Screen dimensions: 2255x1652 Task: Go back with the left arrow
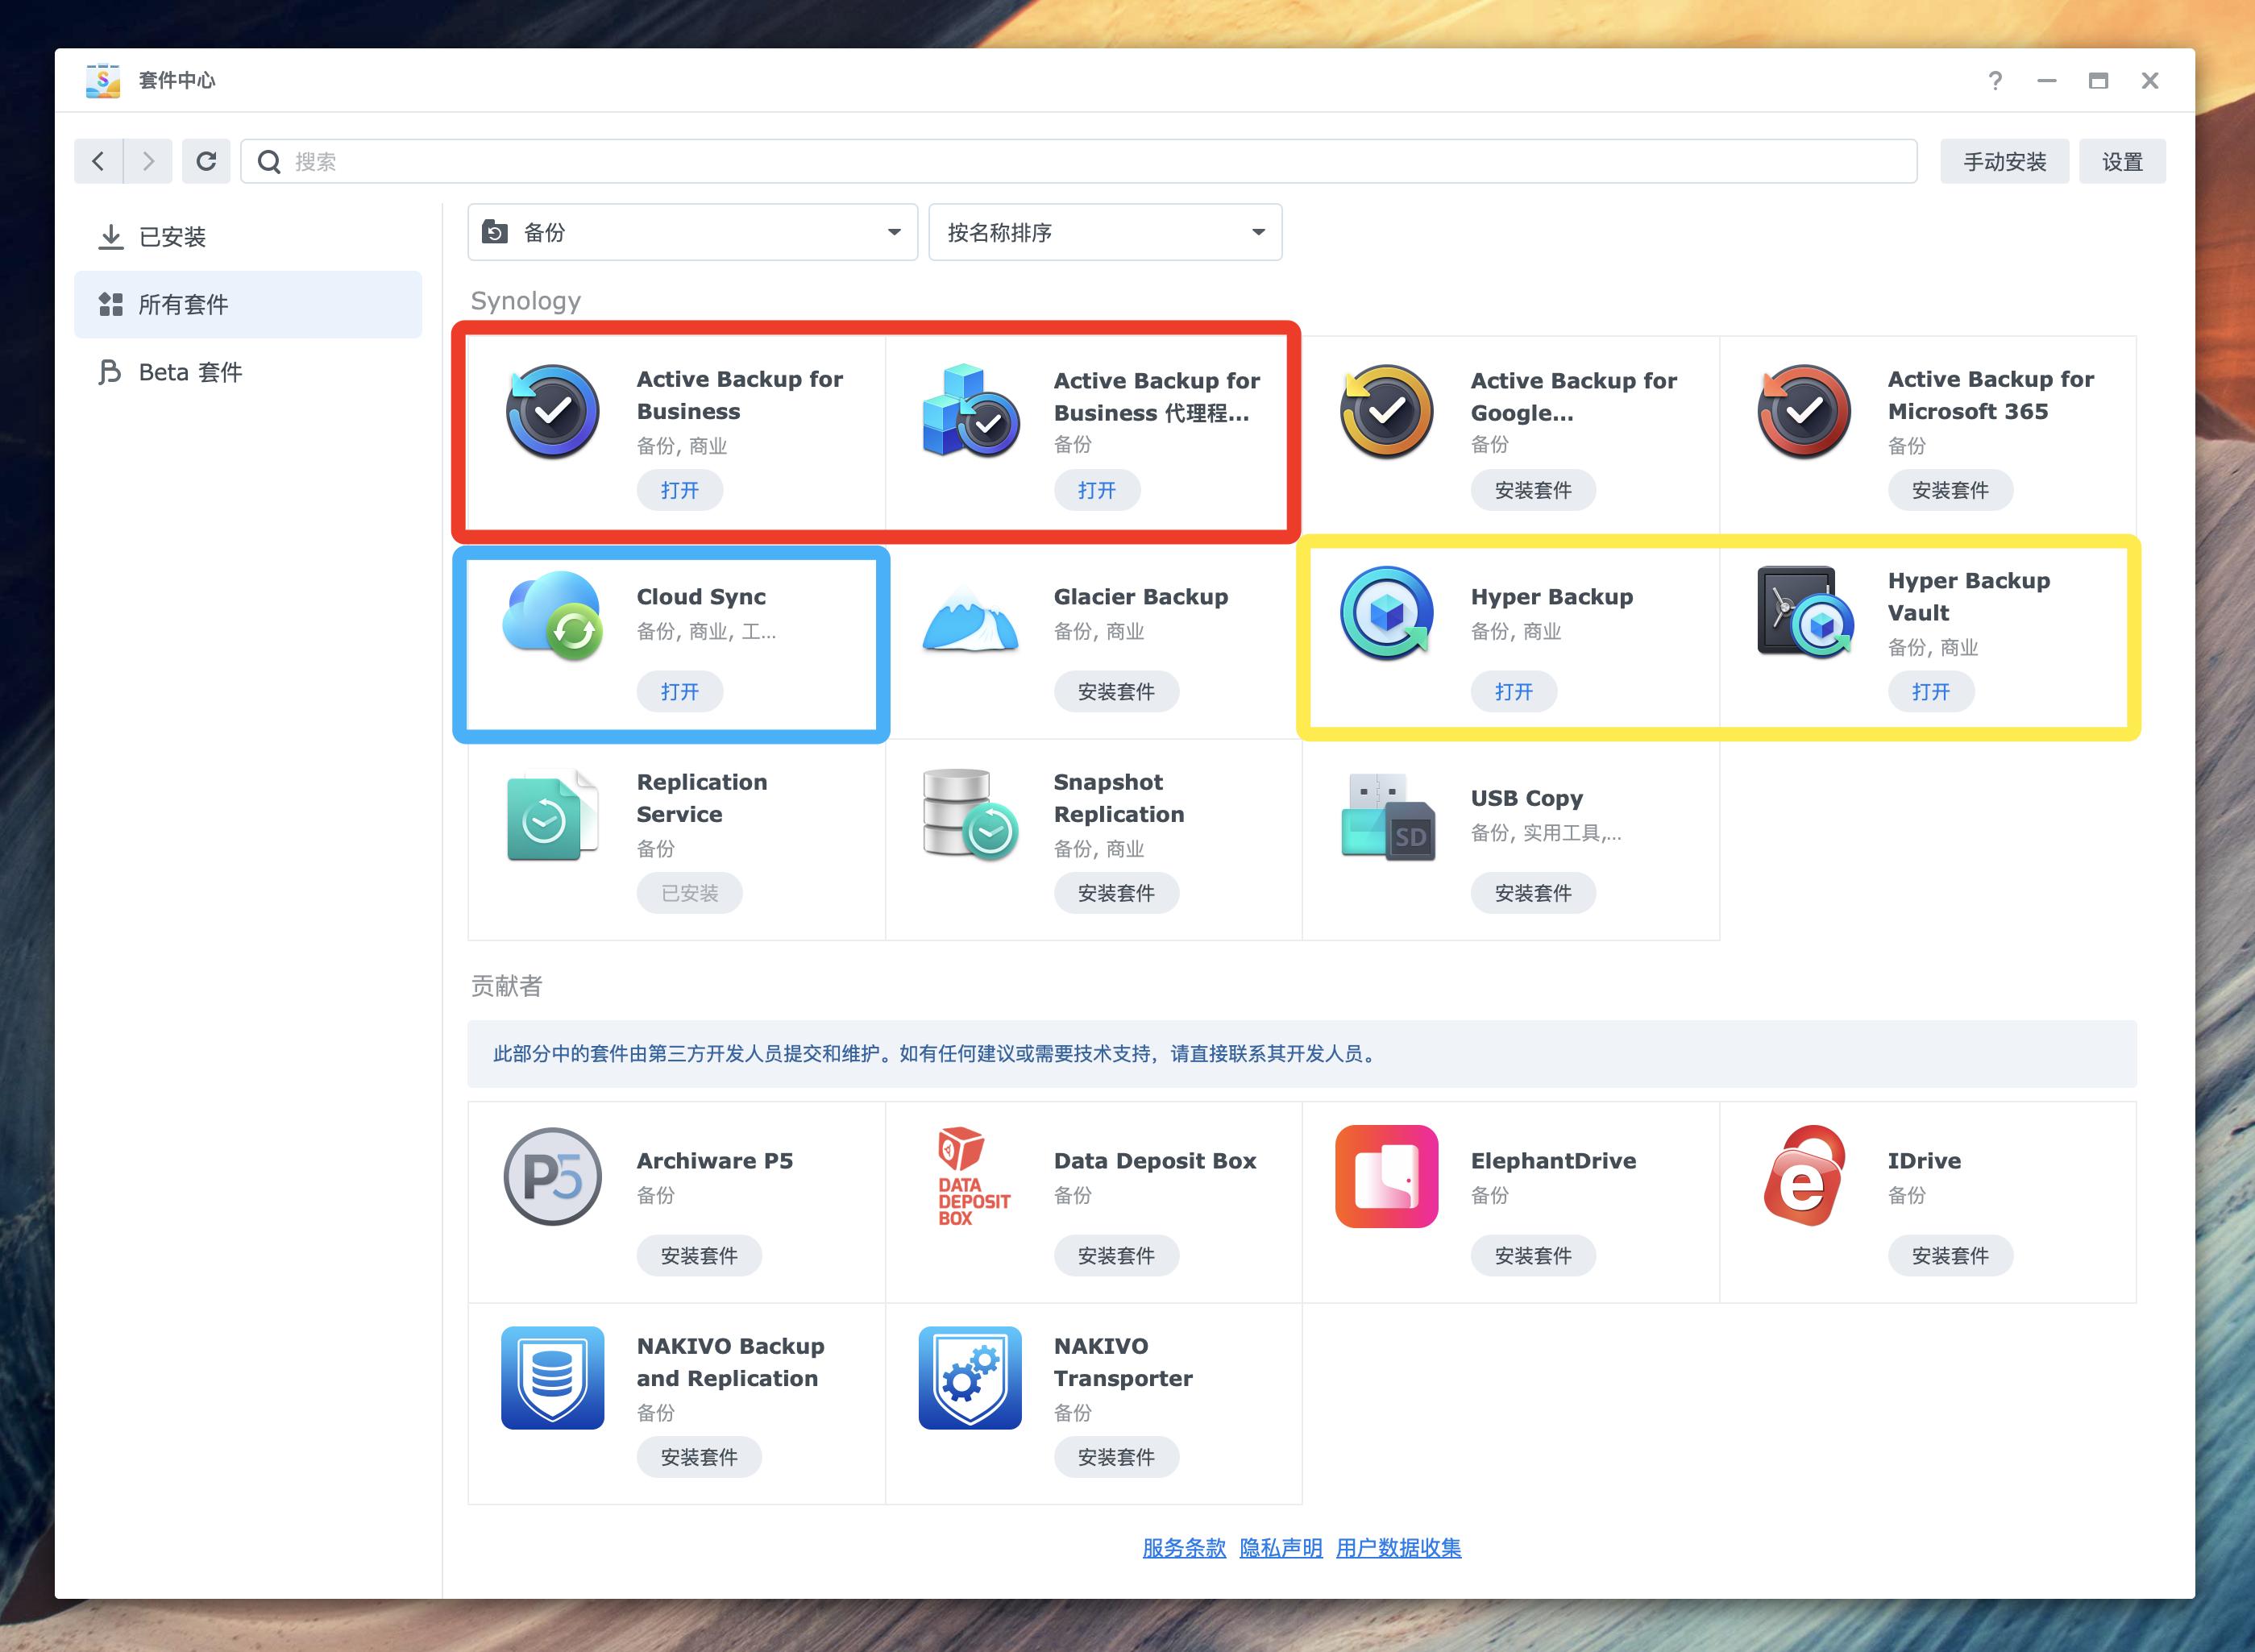(98, 161)
